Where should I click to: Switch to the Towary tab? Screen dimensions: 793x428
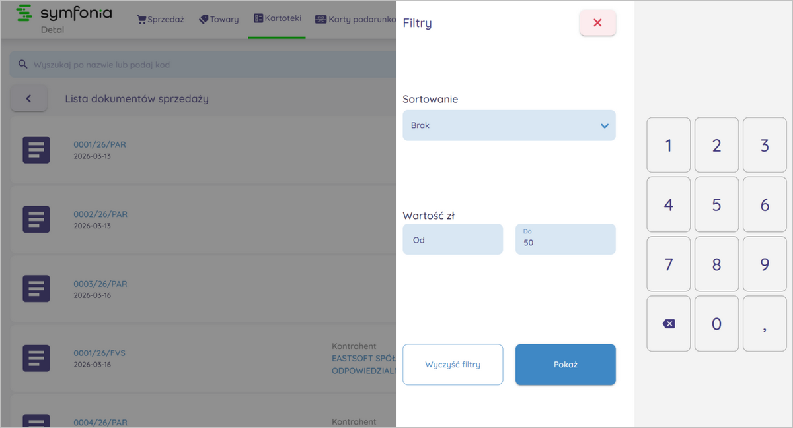click(x=219, y=19)
